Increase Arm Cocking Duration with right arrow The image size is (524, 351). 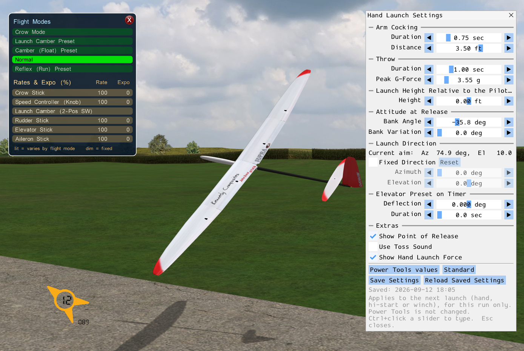(x=509, y=38)
